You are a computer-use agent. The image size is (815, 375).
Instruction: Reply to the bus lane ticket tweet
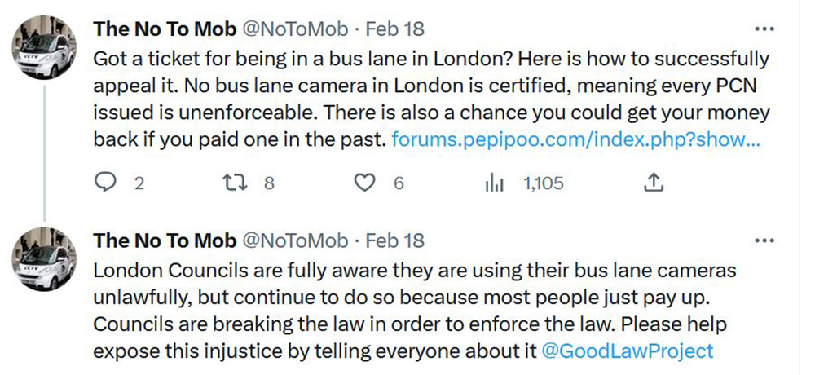point(107,184)
